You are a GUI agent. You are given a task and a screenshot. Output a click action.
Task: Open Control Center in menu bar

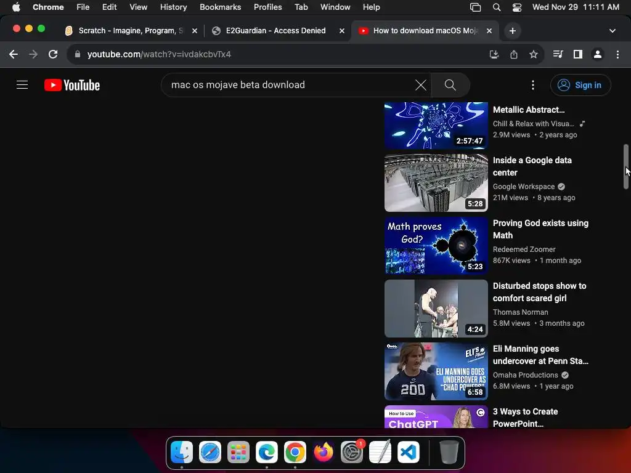pos(517,7)
